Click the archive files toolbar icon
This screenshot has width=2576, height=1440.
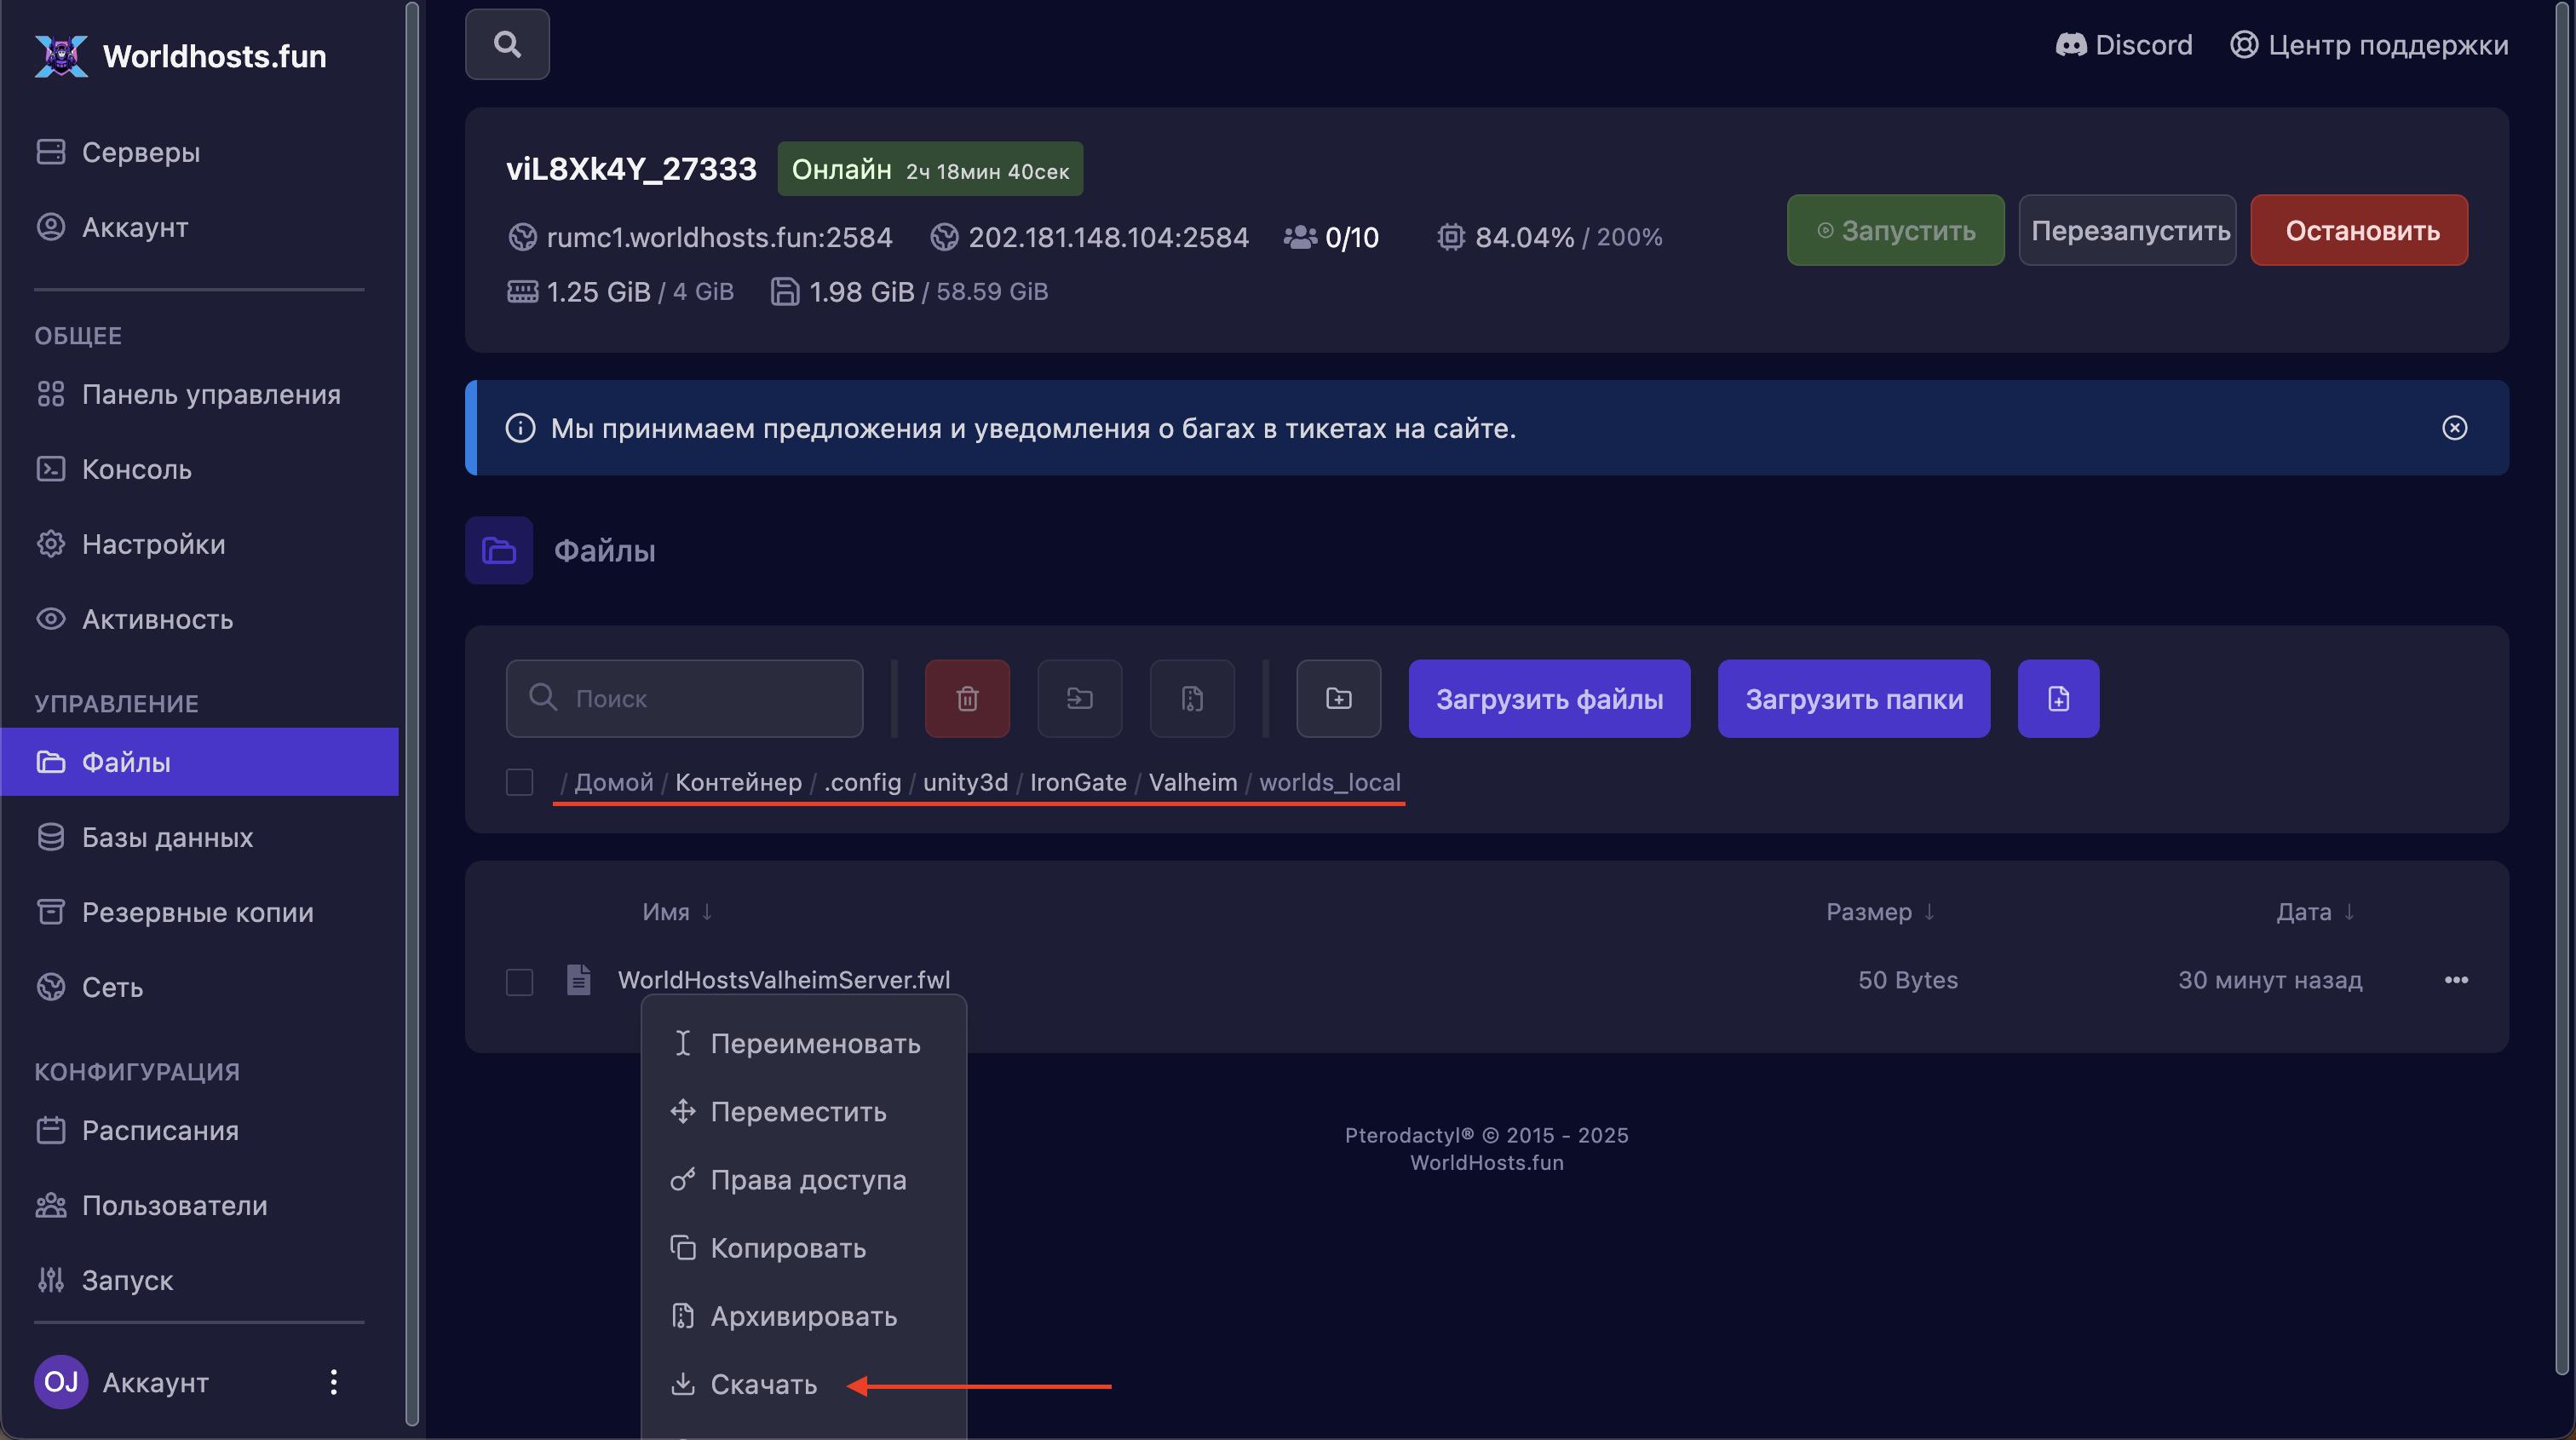(1191, 698)
